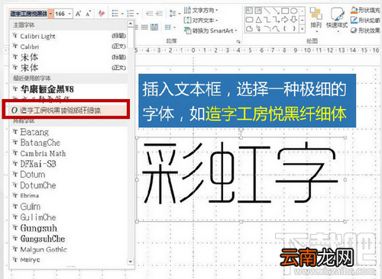This screenshot has width=382, height=279.
Task: Click the decrease font size icon
Action: point(88,14)
